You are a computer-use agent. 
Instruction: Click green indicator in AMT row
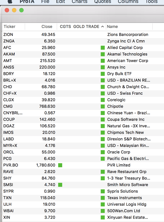click(x=103, y=61)
